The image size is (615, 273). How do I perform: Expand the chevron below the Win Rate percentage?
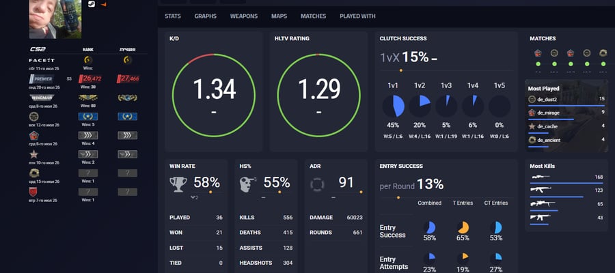[193, 197]
